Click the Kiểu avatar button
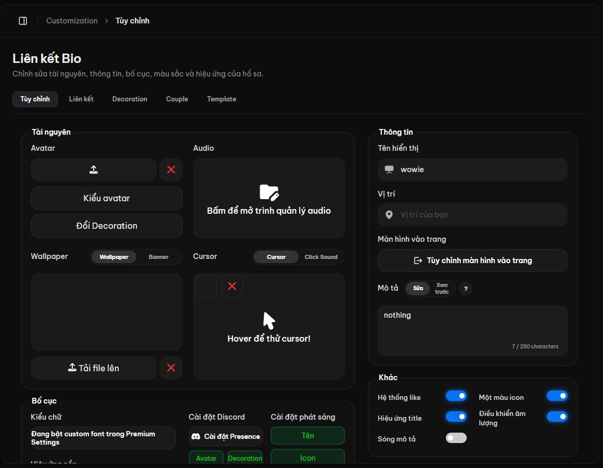 [107, 198]
